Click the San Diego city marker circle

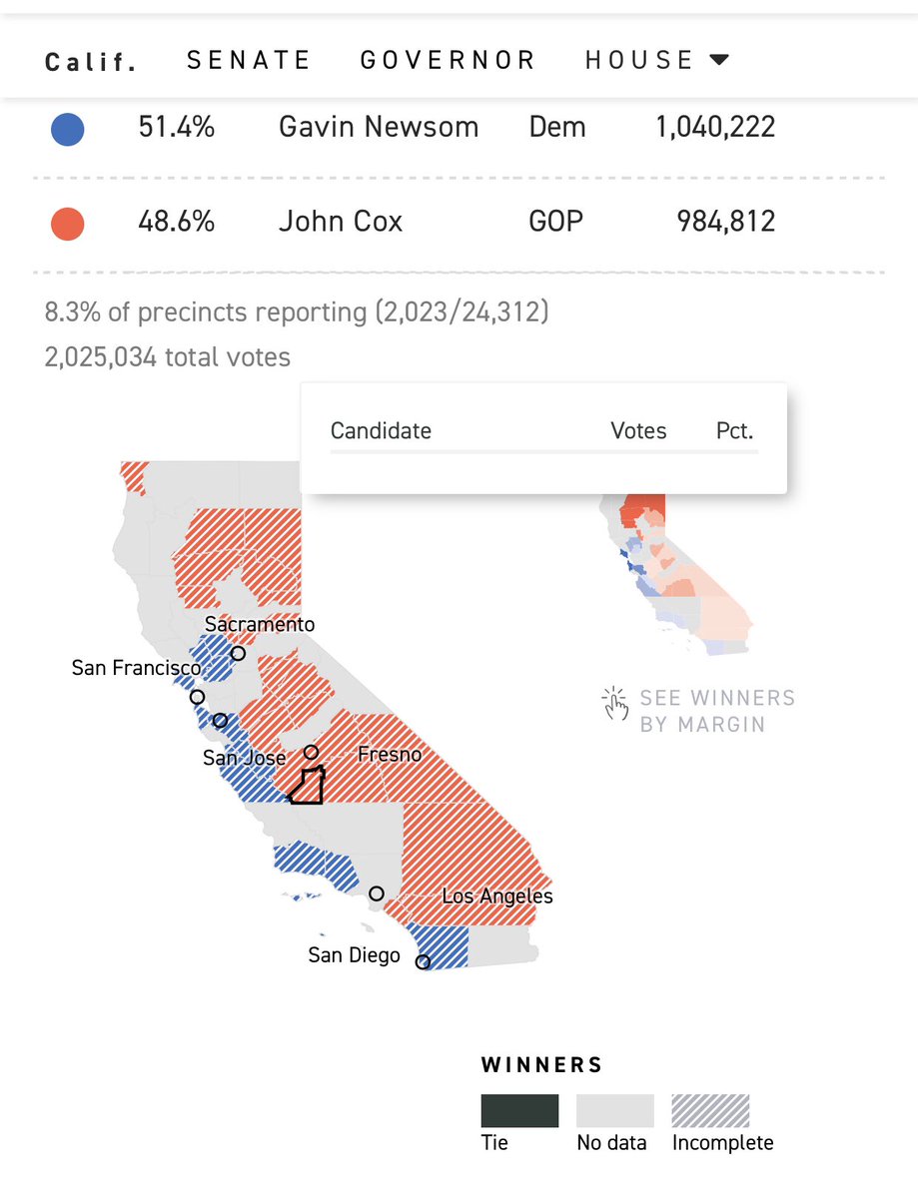(423, 962)
